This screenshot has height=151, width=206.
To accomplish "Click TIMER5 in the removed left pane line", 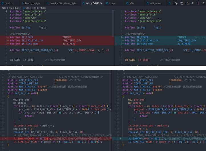I will (x=67, y=37).
